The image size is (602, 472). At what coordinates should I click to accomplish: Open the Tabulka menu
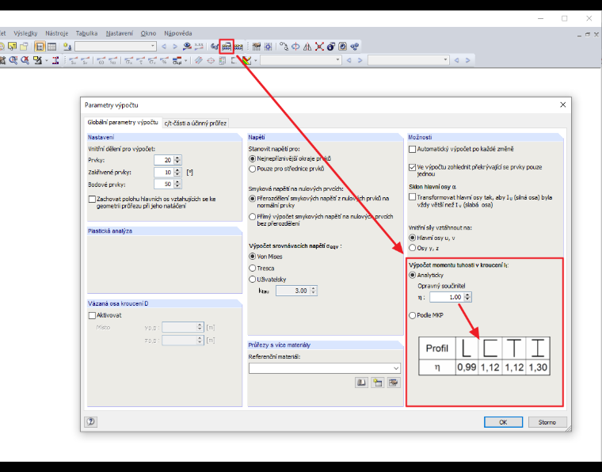coord(86,33)
